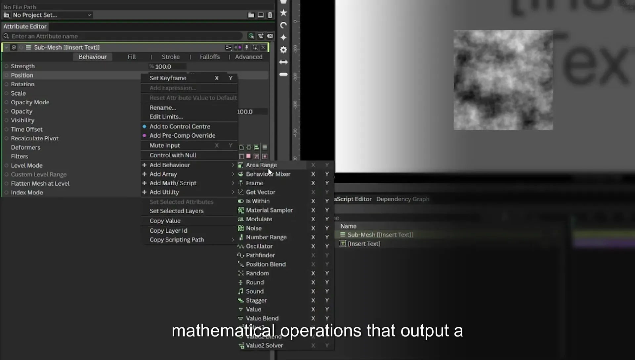The image size is (635, 360).
Task: Click the noise texture preview thumbnail
Action: click(503, 80)
